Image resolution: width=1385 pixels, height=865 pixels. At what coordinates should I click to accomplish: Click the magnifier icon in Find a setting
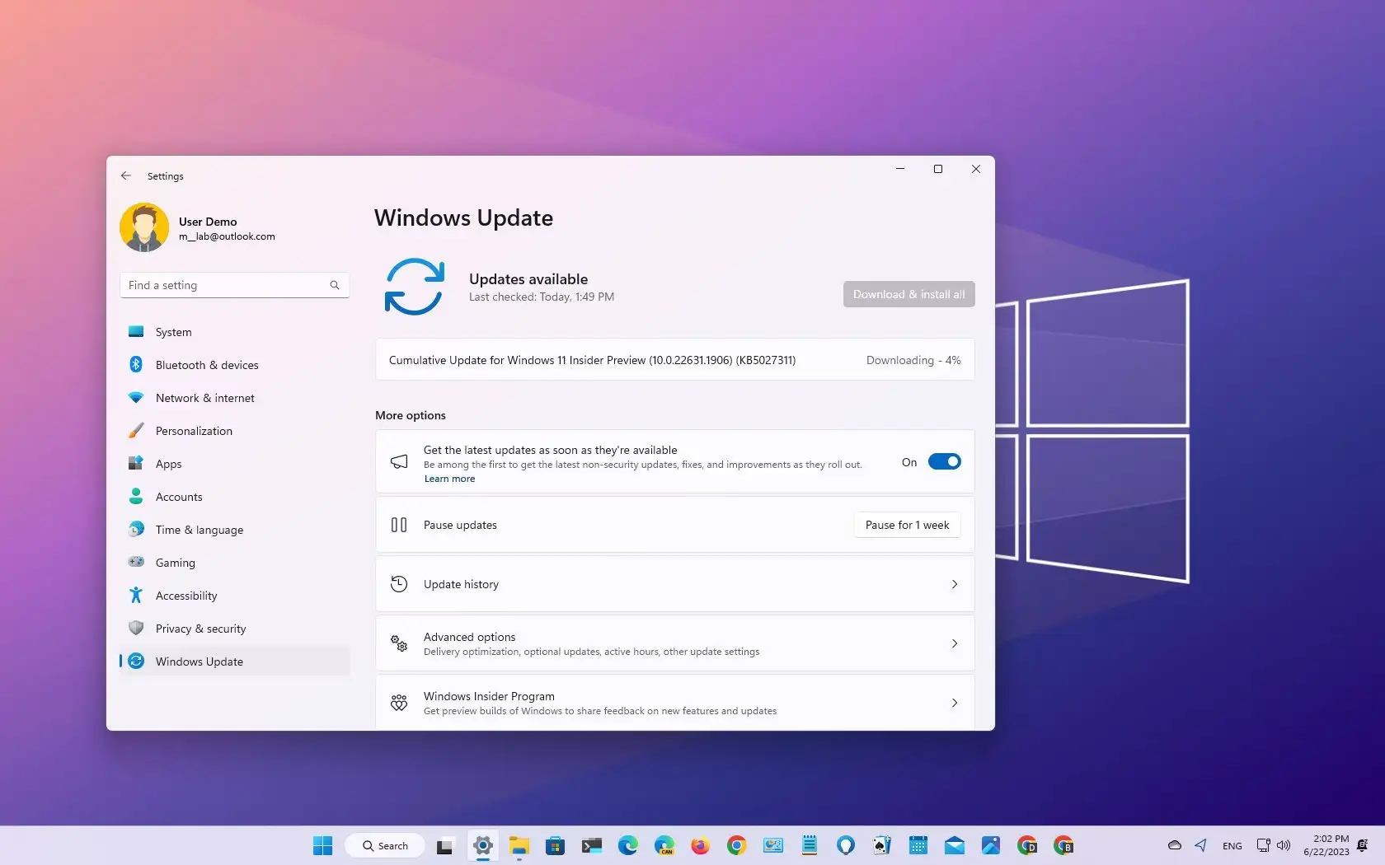click(335, 285)
